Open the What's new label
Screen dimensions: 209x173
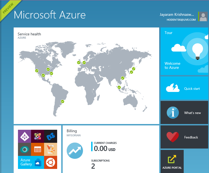[192, 113]
